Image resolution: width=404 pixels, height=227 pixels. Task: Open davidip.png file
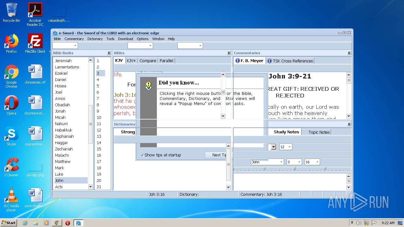coord(35,170)
